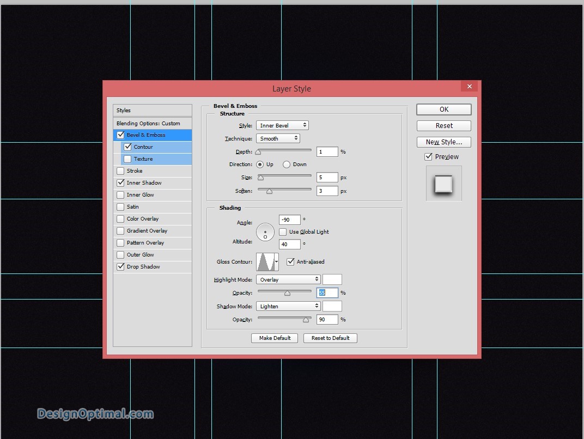Open the Shadow Mode dropdown showing Lighten

(288, 307)
